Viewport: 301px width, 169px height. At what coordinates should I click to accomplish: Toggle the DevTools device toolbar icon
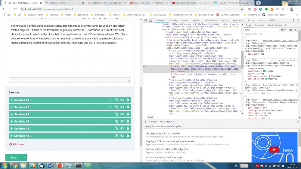(150, 20)
